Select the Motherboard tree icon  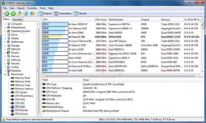(9, 27)
